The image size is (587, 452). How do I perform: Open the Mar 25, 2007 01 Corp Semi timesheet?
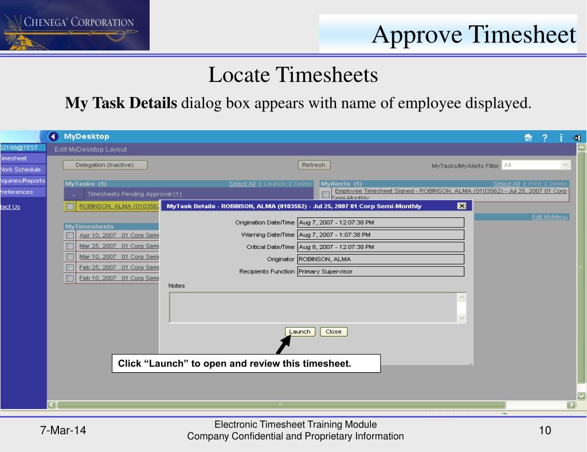[119, 246]
